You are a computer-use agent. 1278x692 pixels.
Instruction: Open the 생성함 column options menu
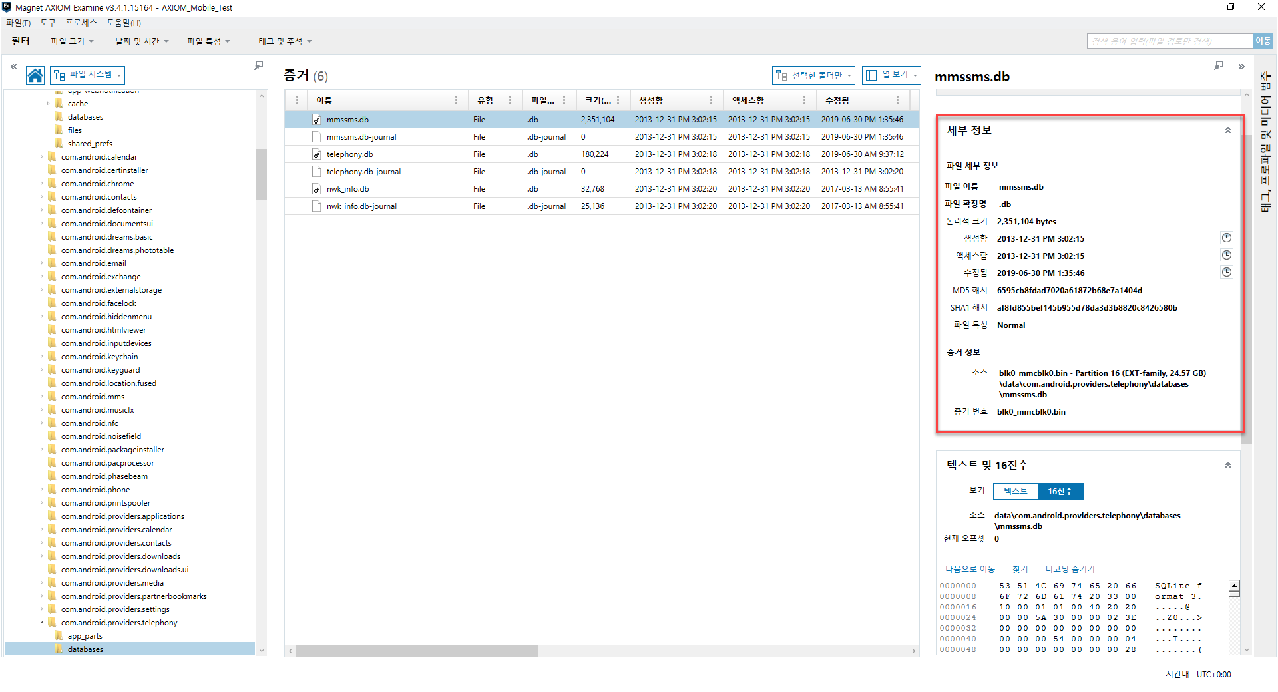click(711, 100)
